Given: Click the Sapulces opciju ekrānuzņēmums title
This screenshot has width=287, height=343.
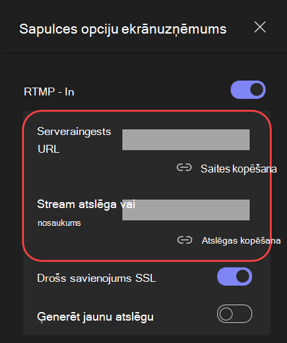Looking at the screenshot, I should point(123,29).
